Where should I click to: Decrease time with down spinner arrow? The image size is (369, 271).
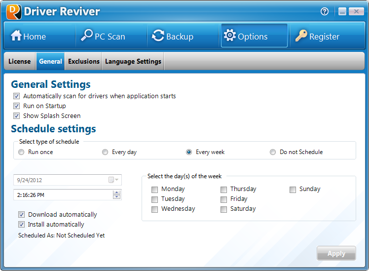click(117, 197)
